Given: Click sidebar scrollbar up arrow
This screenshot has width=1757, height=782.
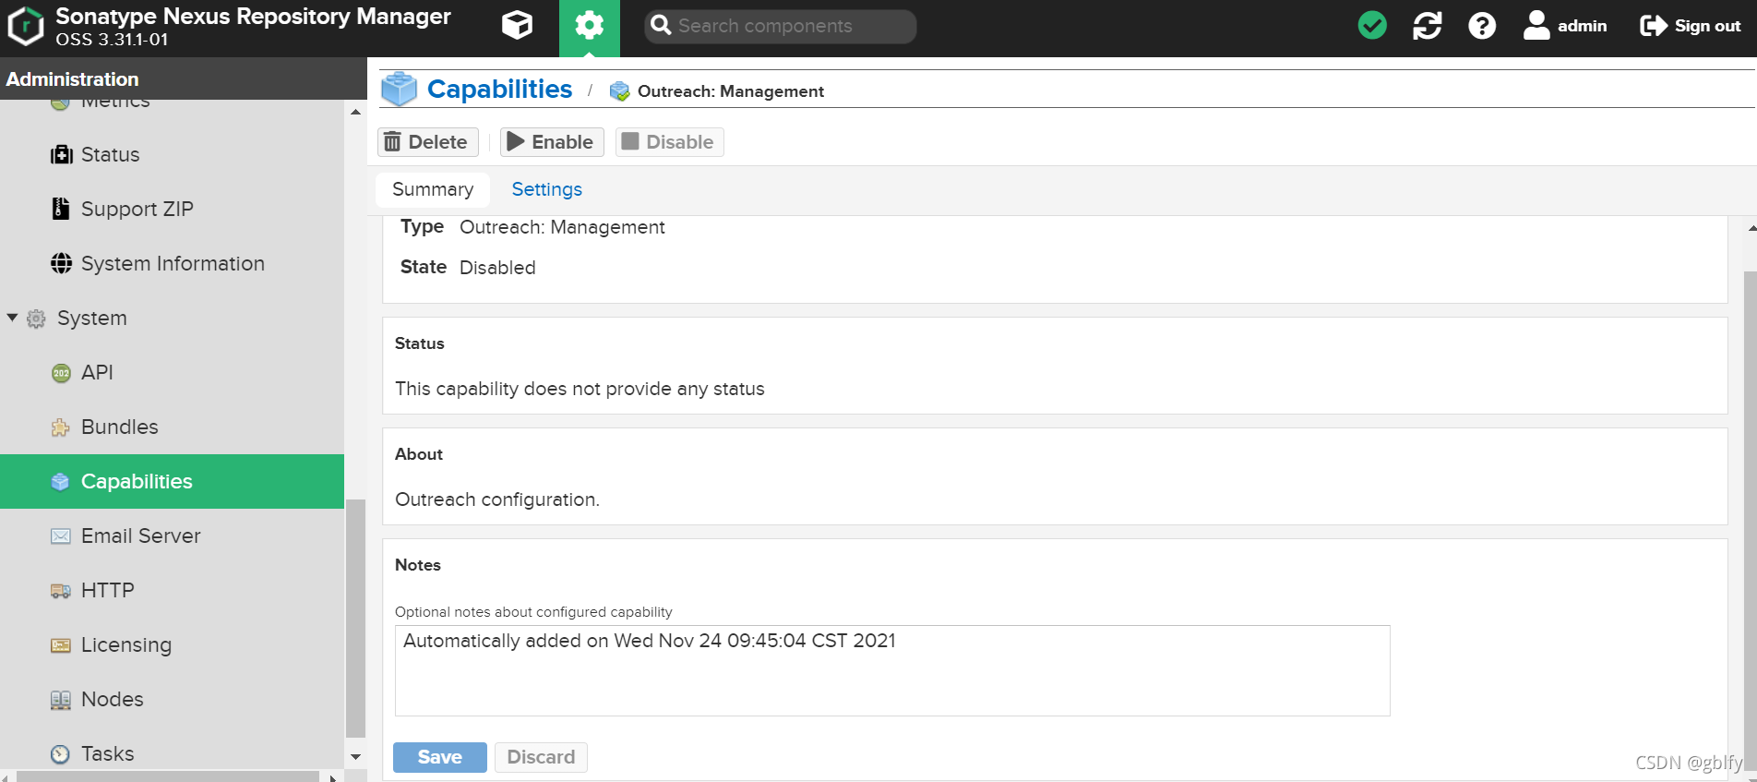Looking at the screenshot, I should coord(355,112).
